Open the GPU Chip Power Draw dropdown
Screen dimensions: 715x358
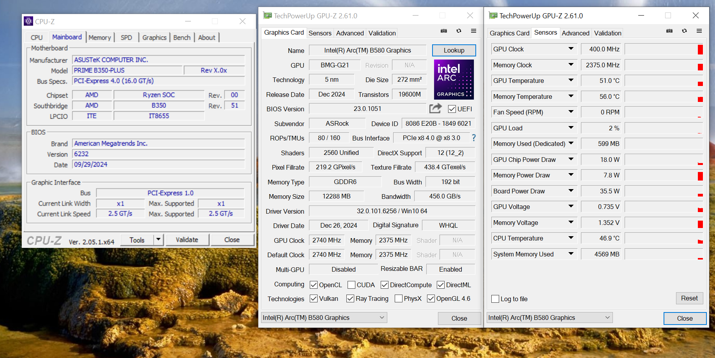click(571, 159)
